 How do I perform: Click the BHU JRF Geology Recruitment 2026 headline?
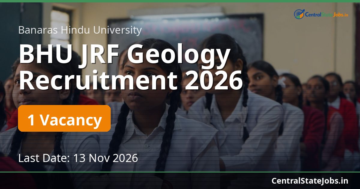130,68
